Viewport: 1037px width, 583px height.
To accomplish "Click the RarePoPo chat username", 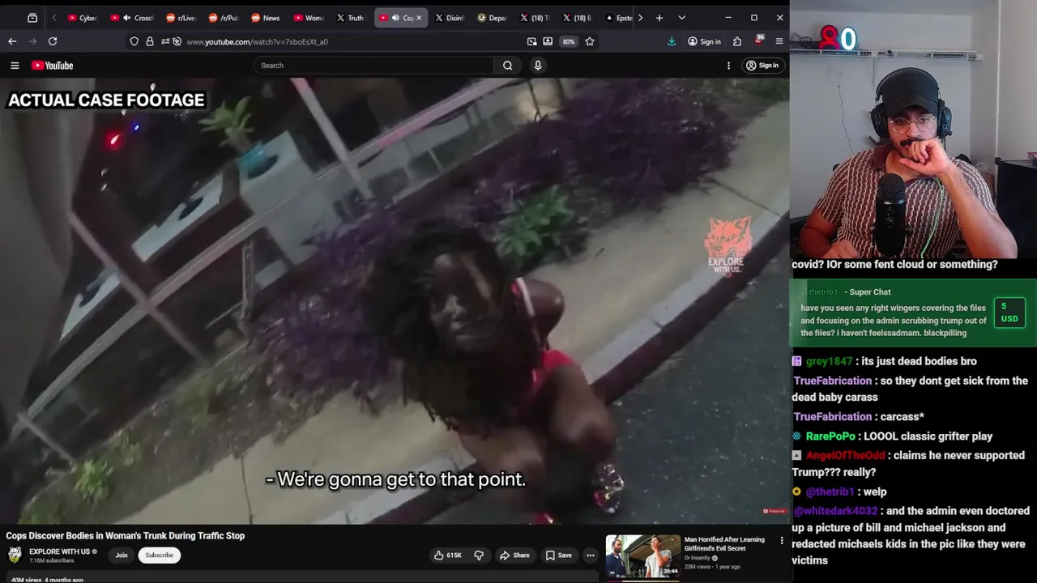I will 830,436.
